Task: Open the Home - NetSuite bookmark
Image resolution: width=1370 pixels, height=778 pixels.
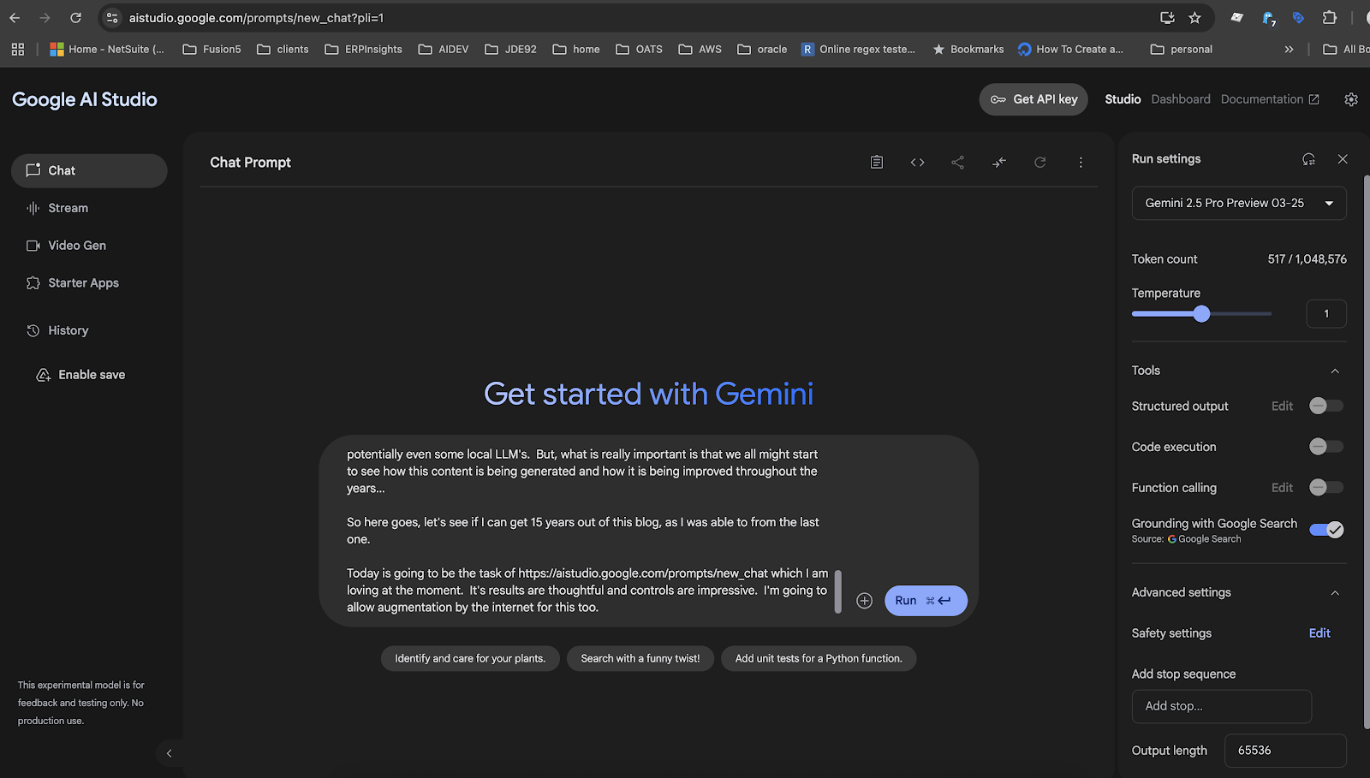Action: point(107,49)
